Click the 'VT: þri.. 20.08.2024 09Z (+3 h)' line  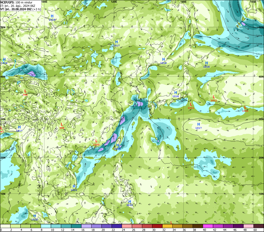coord(21,9)
